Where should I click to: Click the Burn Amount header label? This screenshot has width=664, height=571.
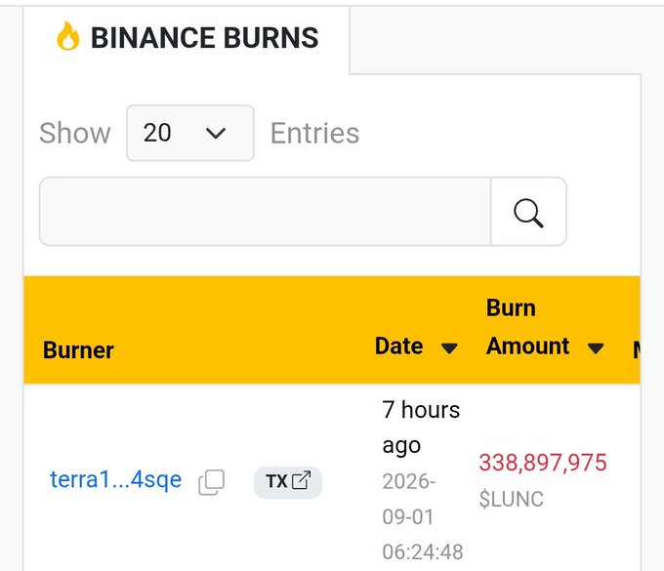pos(527,327)
